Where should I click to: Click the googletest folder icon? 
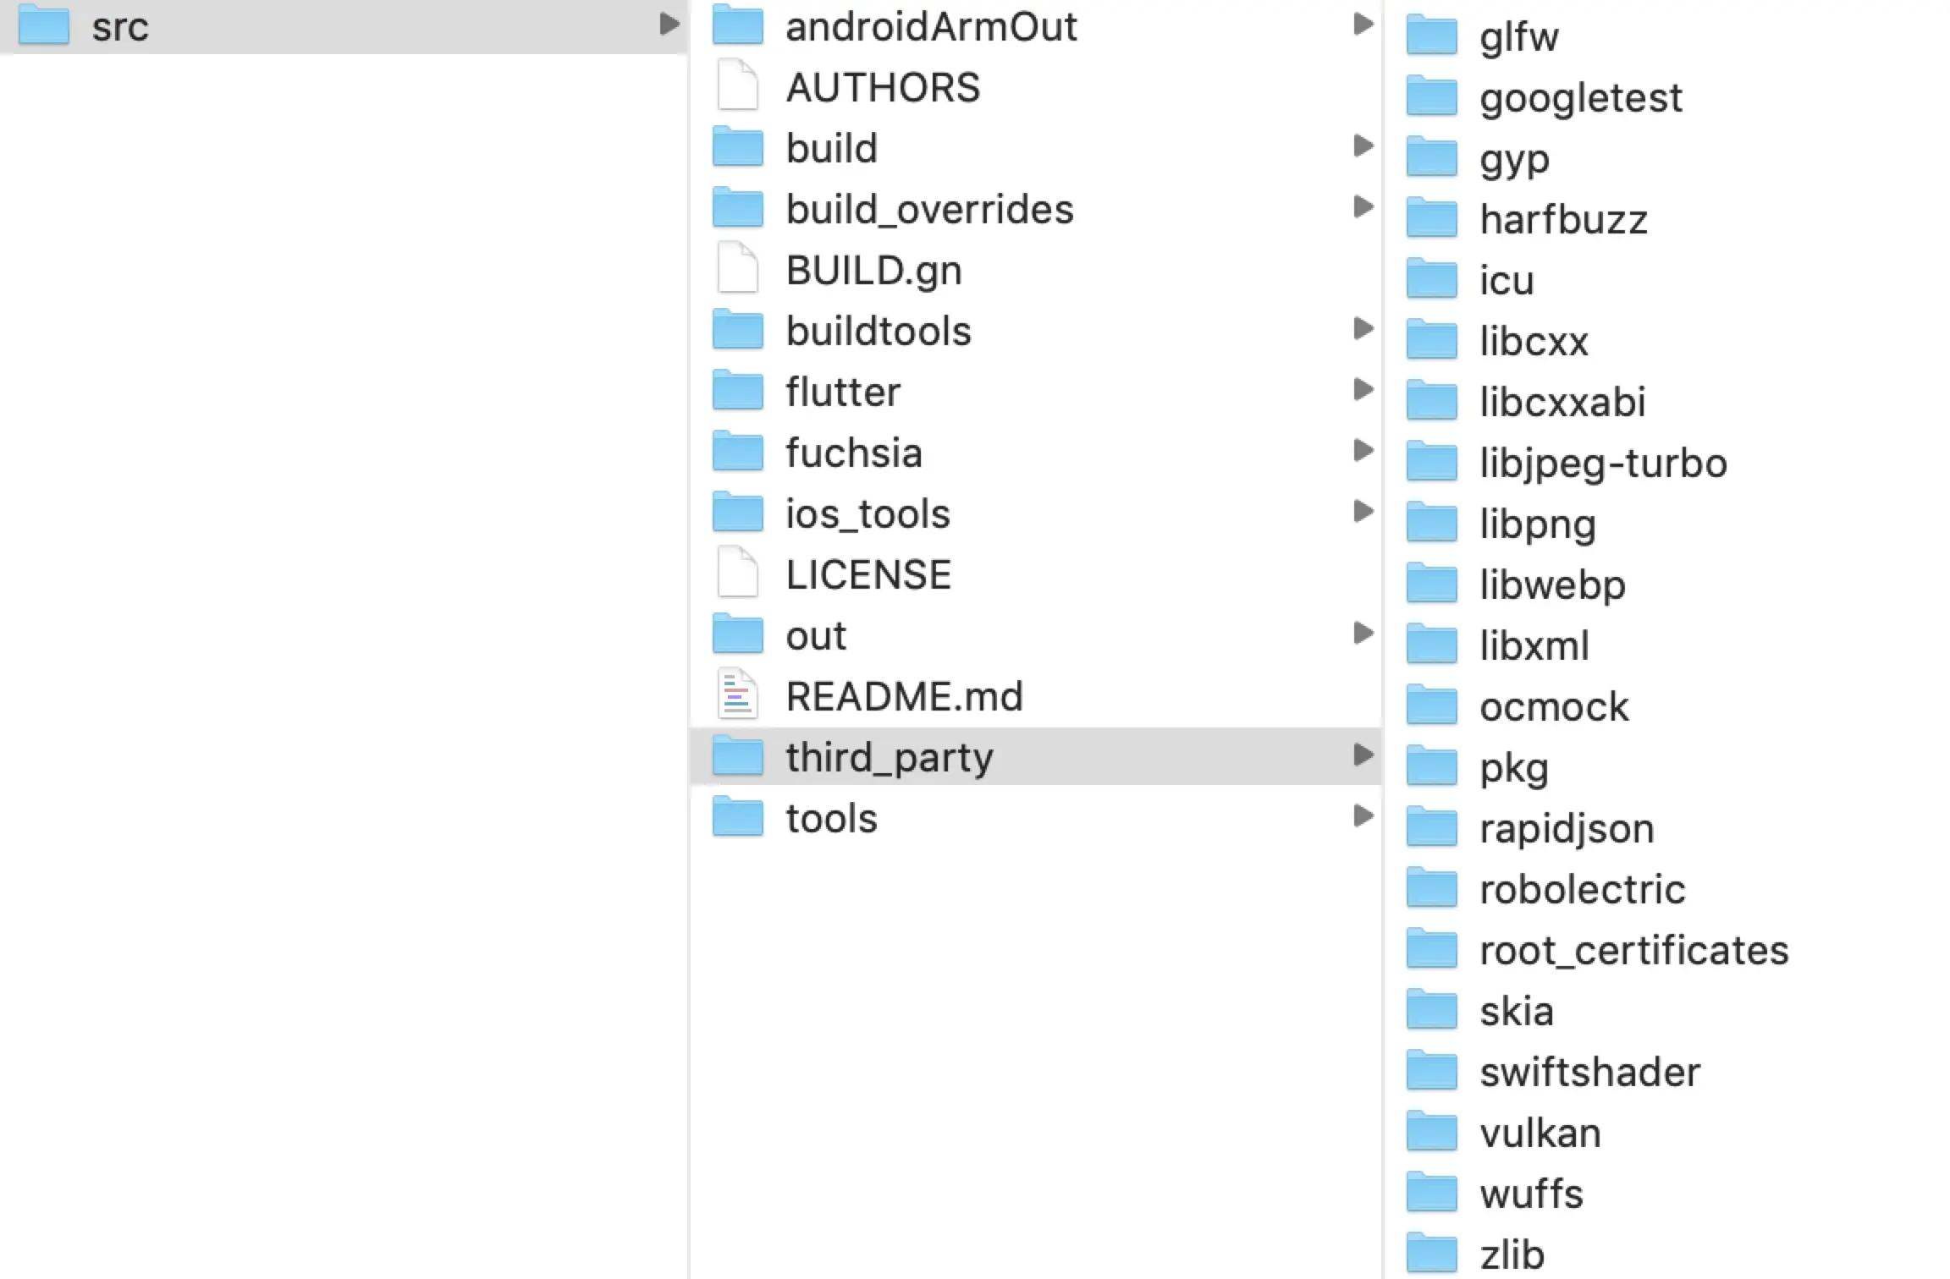click(1431, 96)
